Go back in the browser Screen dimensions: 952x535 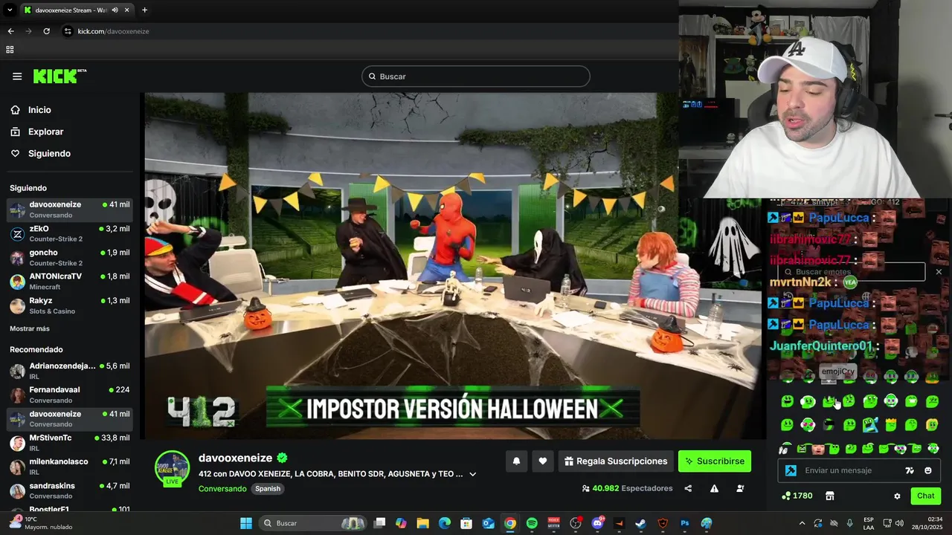coord(10,31)
